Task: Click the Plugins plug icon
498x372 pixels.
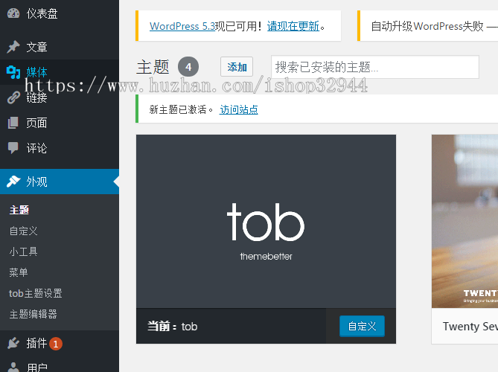Action: (x=13, y=343)
